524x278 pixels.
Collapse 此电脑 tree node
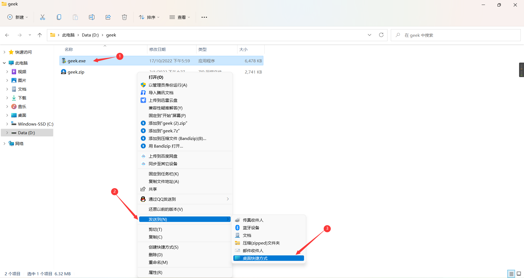tap(4, 63)
